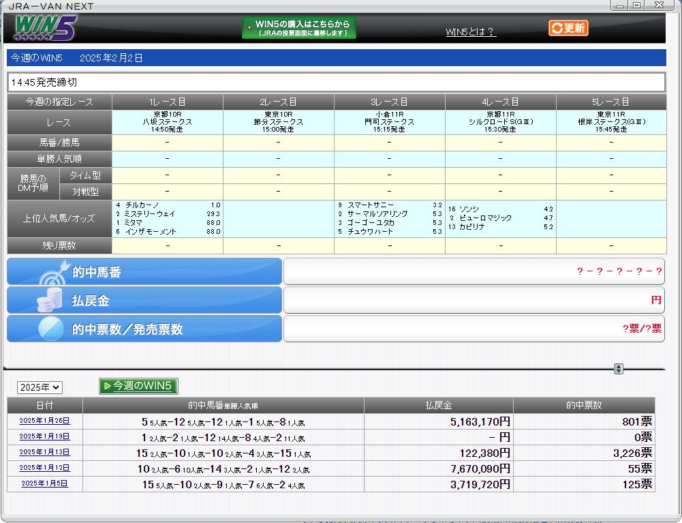Maximize the JRA-VAN NEXT window
Screen dimensions: 682x523
tap(637, 5)
